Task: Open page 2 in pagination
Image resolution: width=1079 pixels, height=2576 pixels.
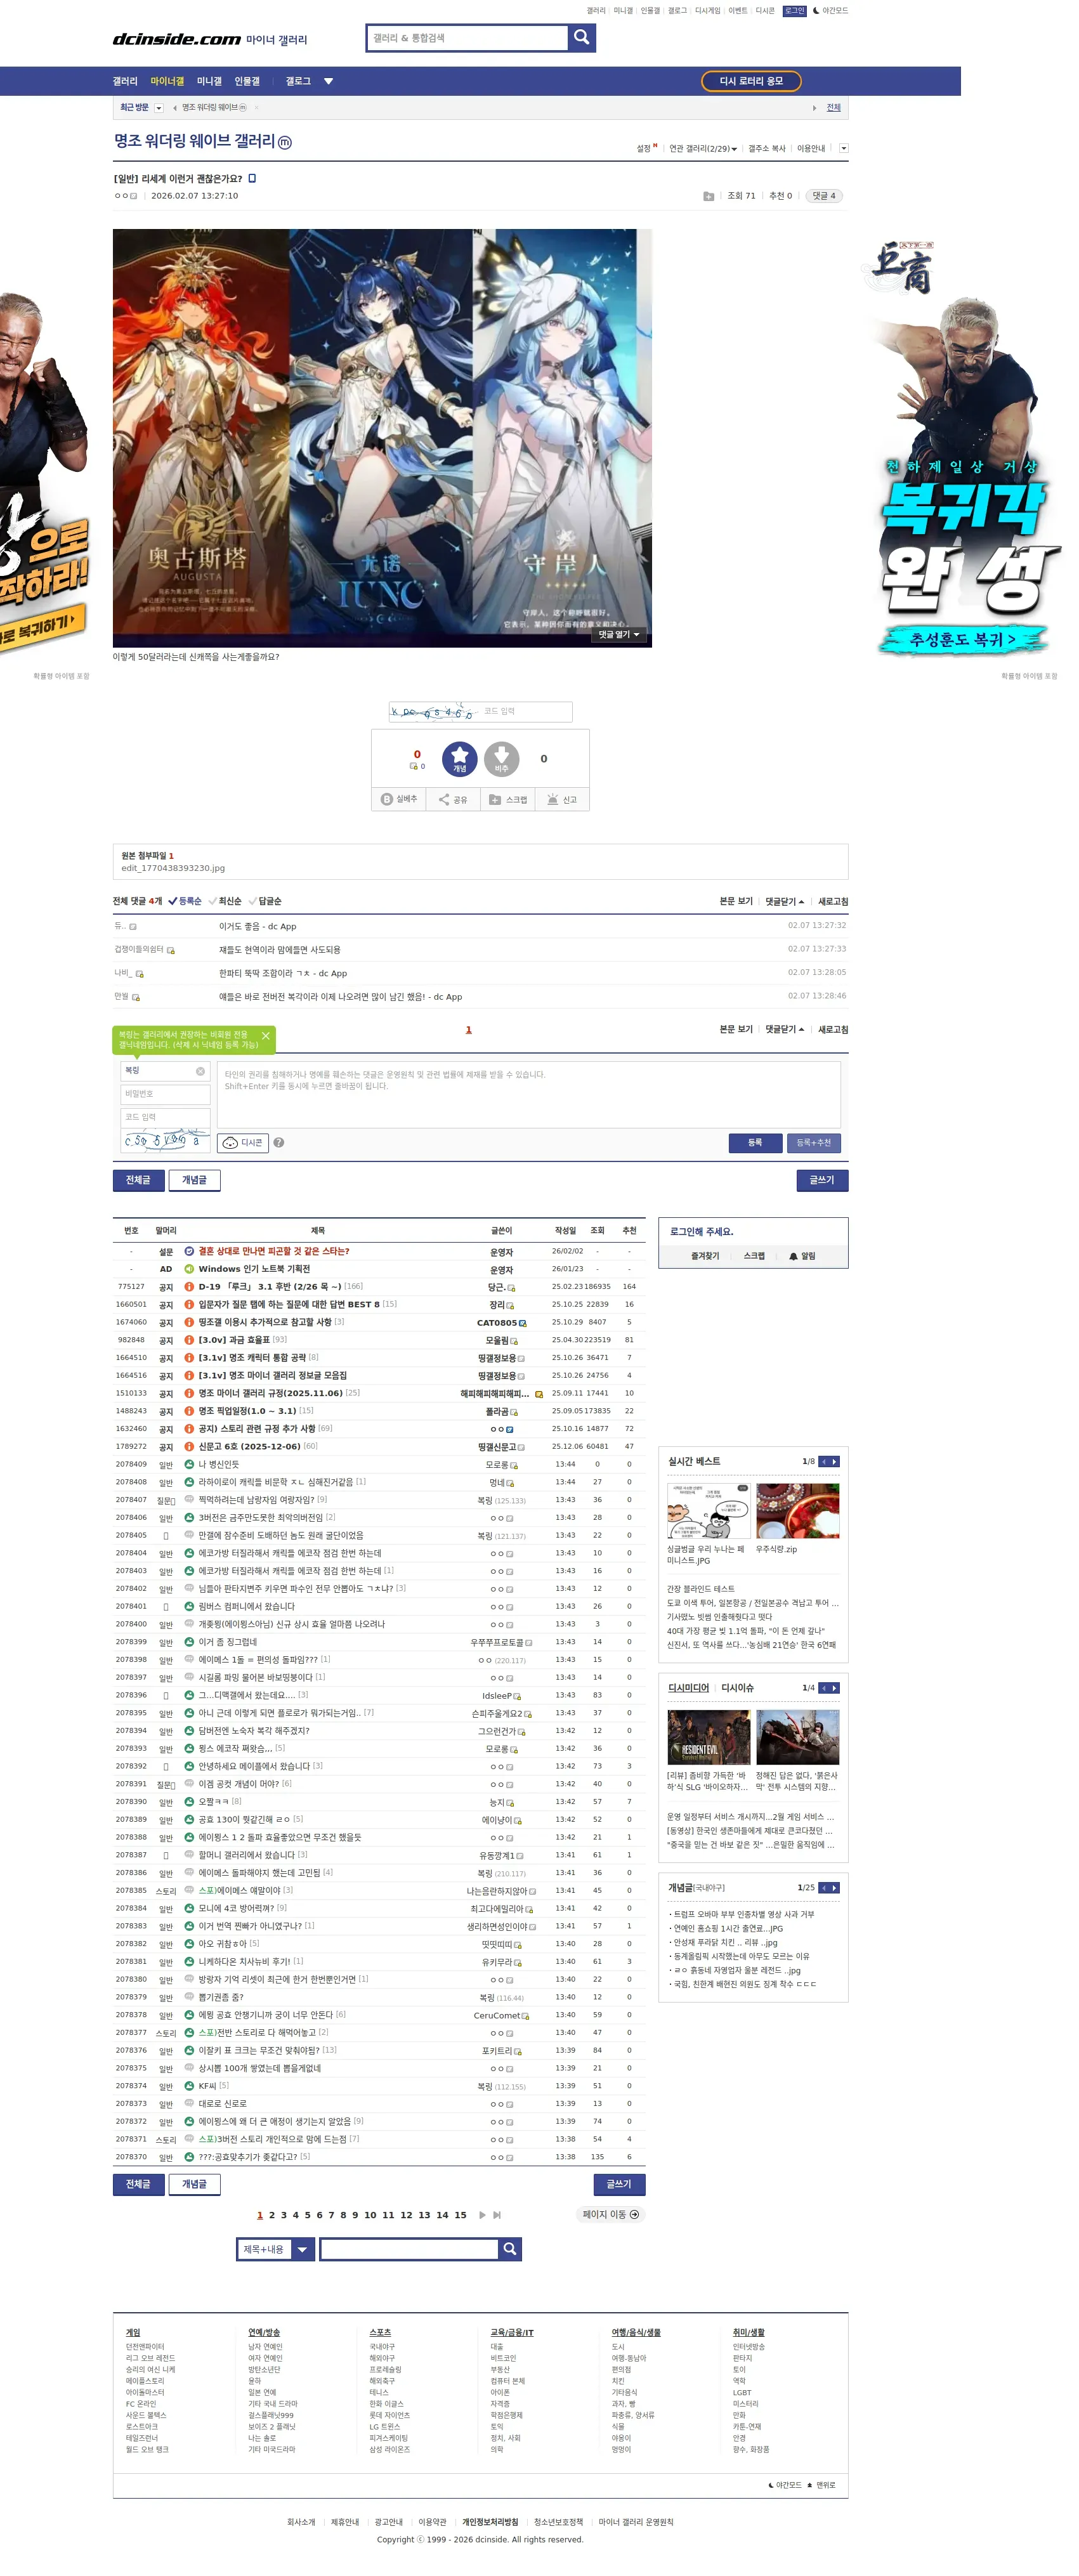Action: [x=272, y=2215]
